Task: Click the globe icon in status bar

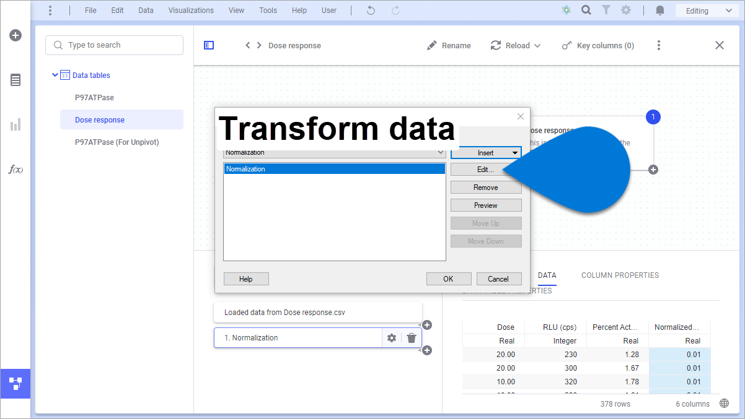Action: click(725, 404)
